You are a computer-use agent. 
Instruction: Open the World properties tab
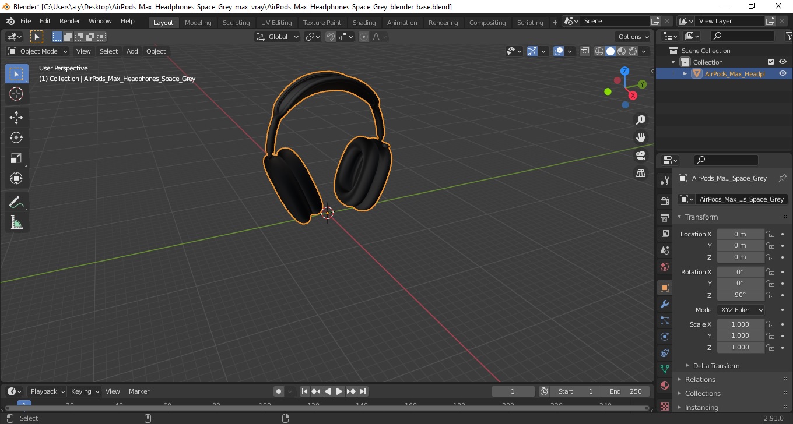pyautogui.click(x=664, y=267)
